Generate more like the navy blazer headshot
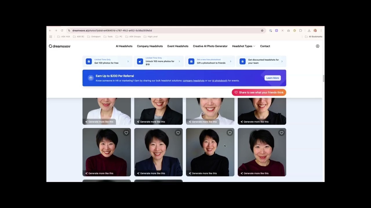This screenshot has width=371, height=208. 151,173
